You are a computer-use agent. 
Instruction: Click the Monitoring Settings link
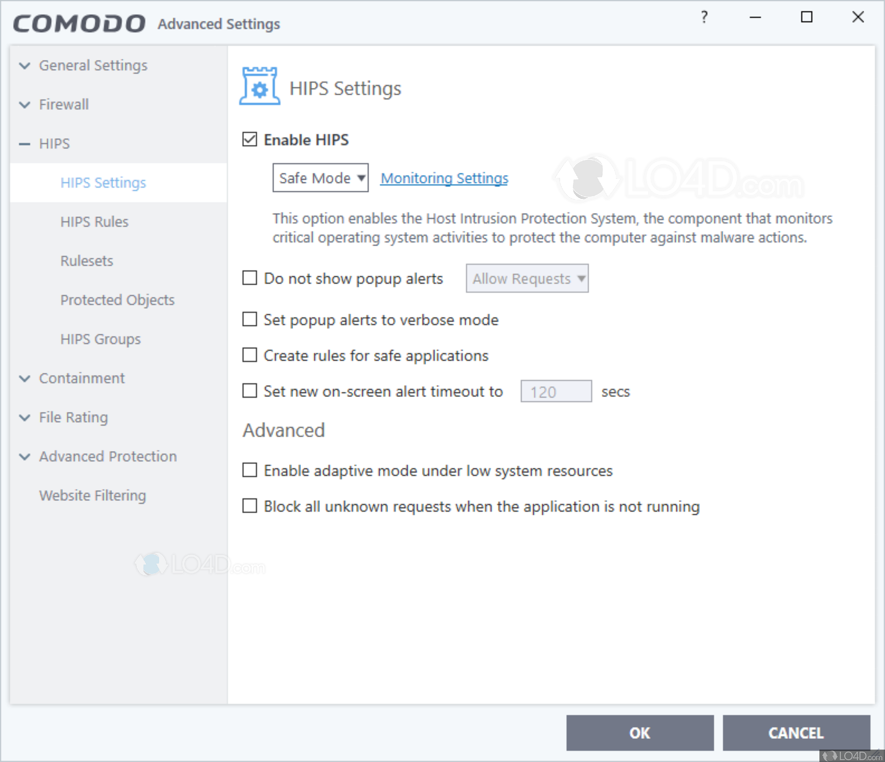pos(443,178)
